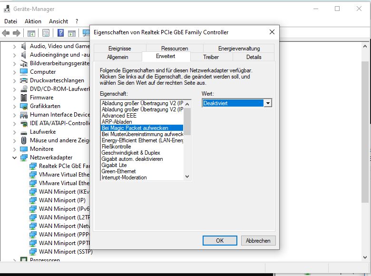The width and height of the screenshot is (371, 276).
Task: Expand the Firmware tree node
Action: (14, 98)
